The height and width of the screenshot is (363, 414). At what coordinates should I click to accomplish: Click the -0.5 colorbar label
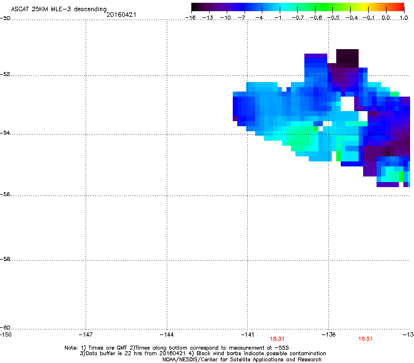tap(333, 18)
